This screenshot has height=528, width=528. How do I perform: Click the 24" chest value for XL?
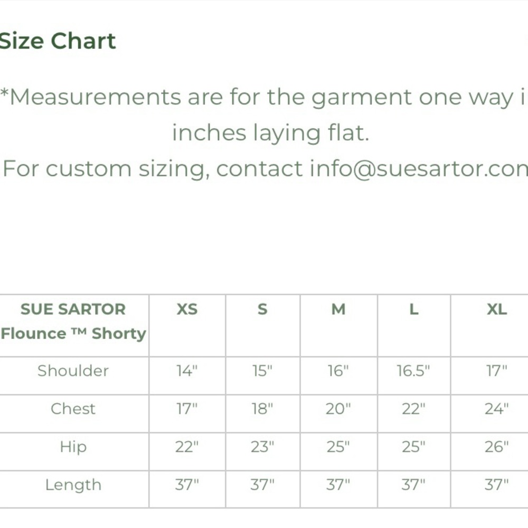point(497,409)
